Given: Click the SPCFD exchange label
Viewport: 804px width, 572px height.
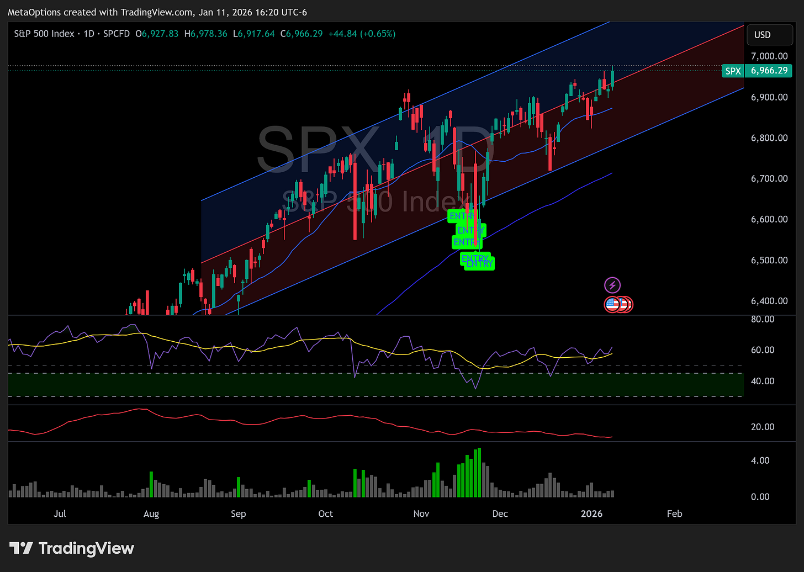Looking at the screenshot, I should (117, 34).
